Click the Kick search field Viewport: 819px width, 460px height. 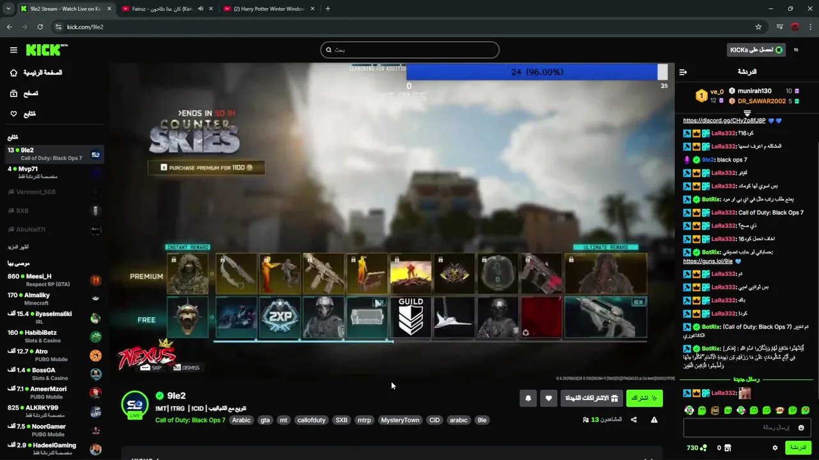pyautogui.click(x=409, y=50)
